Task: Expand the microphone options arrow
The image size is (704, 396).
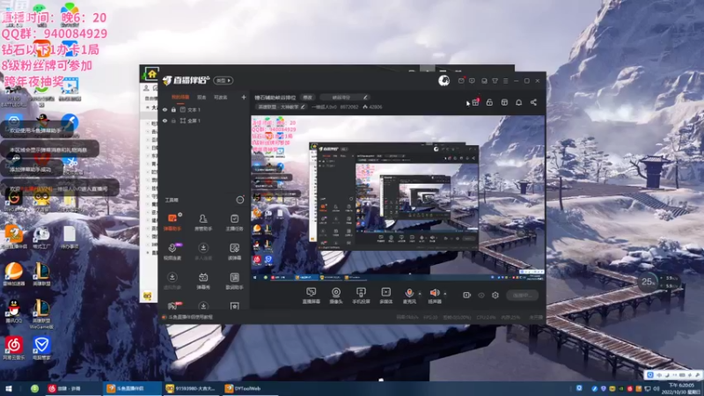Action: (420, 294)
